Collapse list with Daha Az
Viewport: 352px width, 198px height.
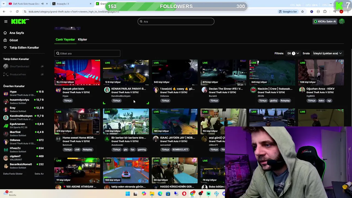[x=39, y=174]
